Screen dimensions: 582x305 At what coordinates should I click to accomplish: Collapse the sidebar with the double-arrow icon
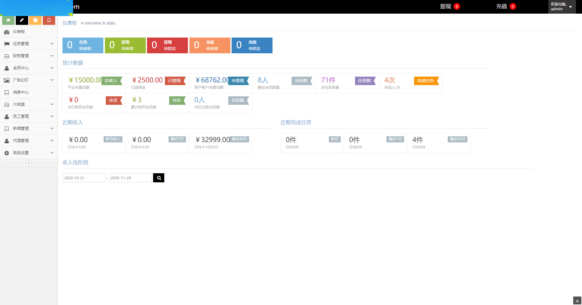[x=29, y=163]
